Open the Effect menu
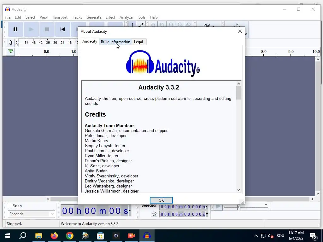This screenshot has height=242, width=323. [110, 17]
